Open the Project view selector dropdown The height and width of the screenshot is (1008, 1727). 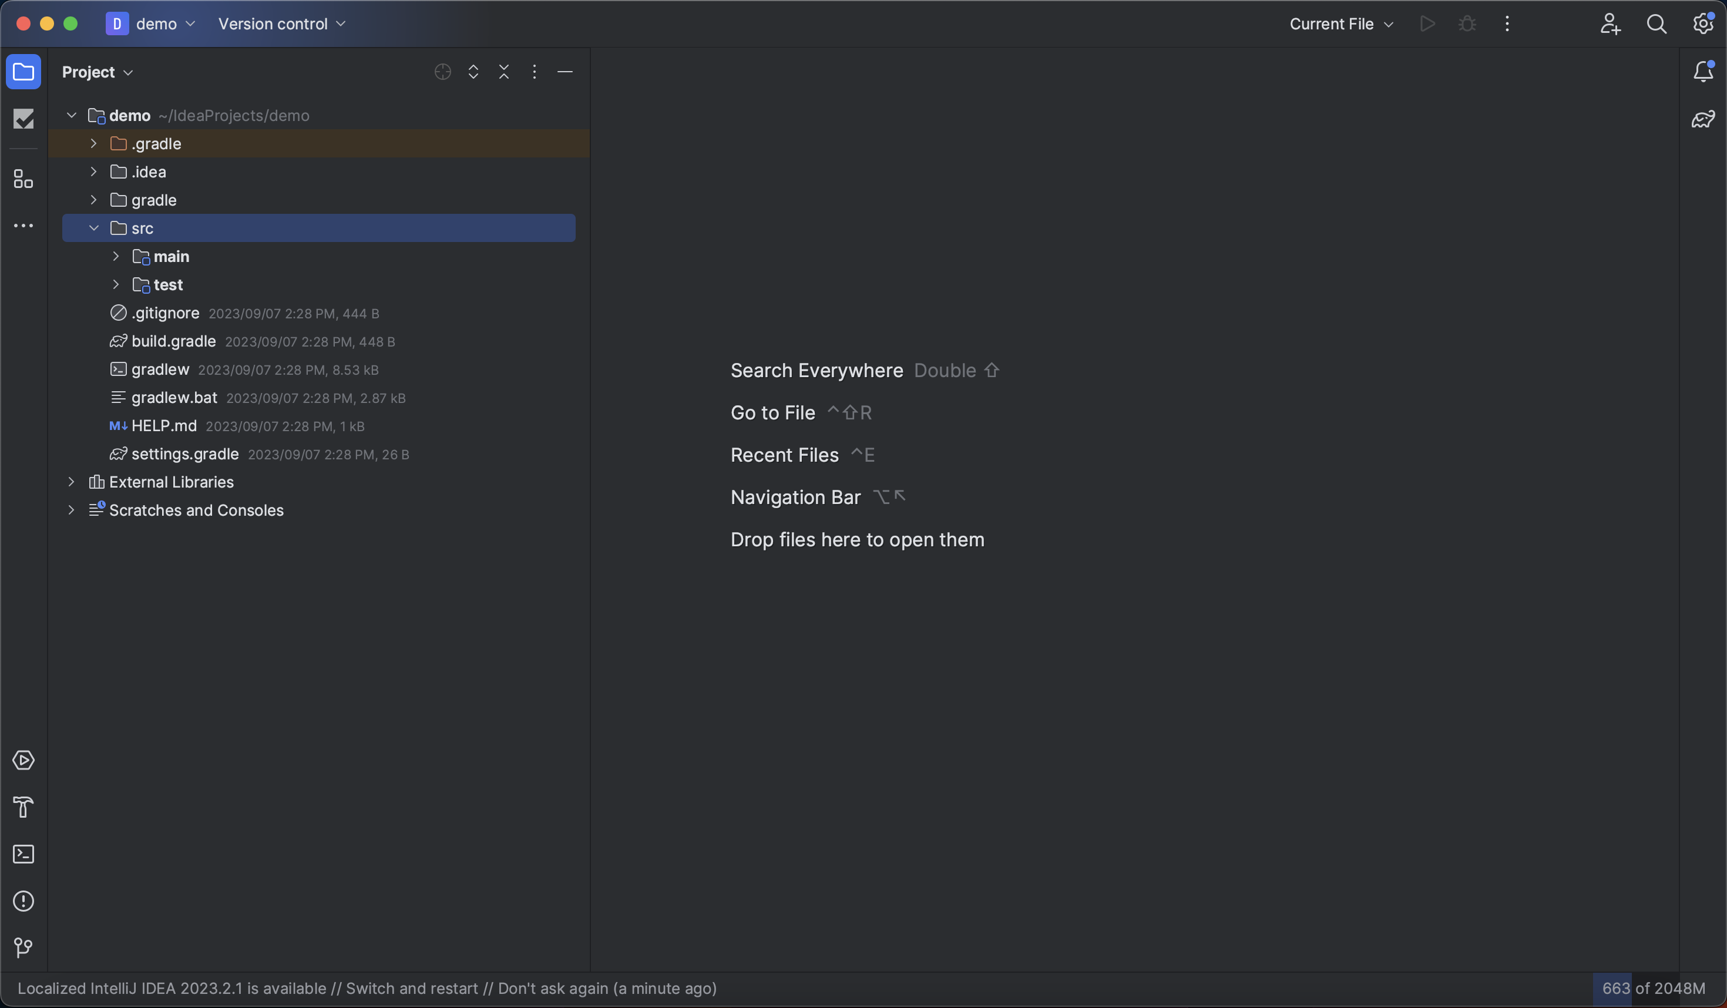[98, 72]
